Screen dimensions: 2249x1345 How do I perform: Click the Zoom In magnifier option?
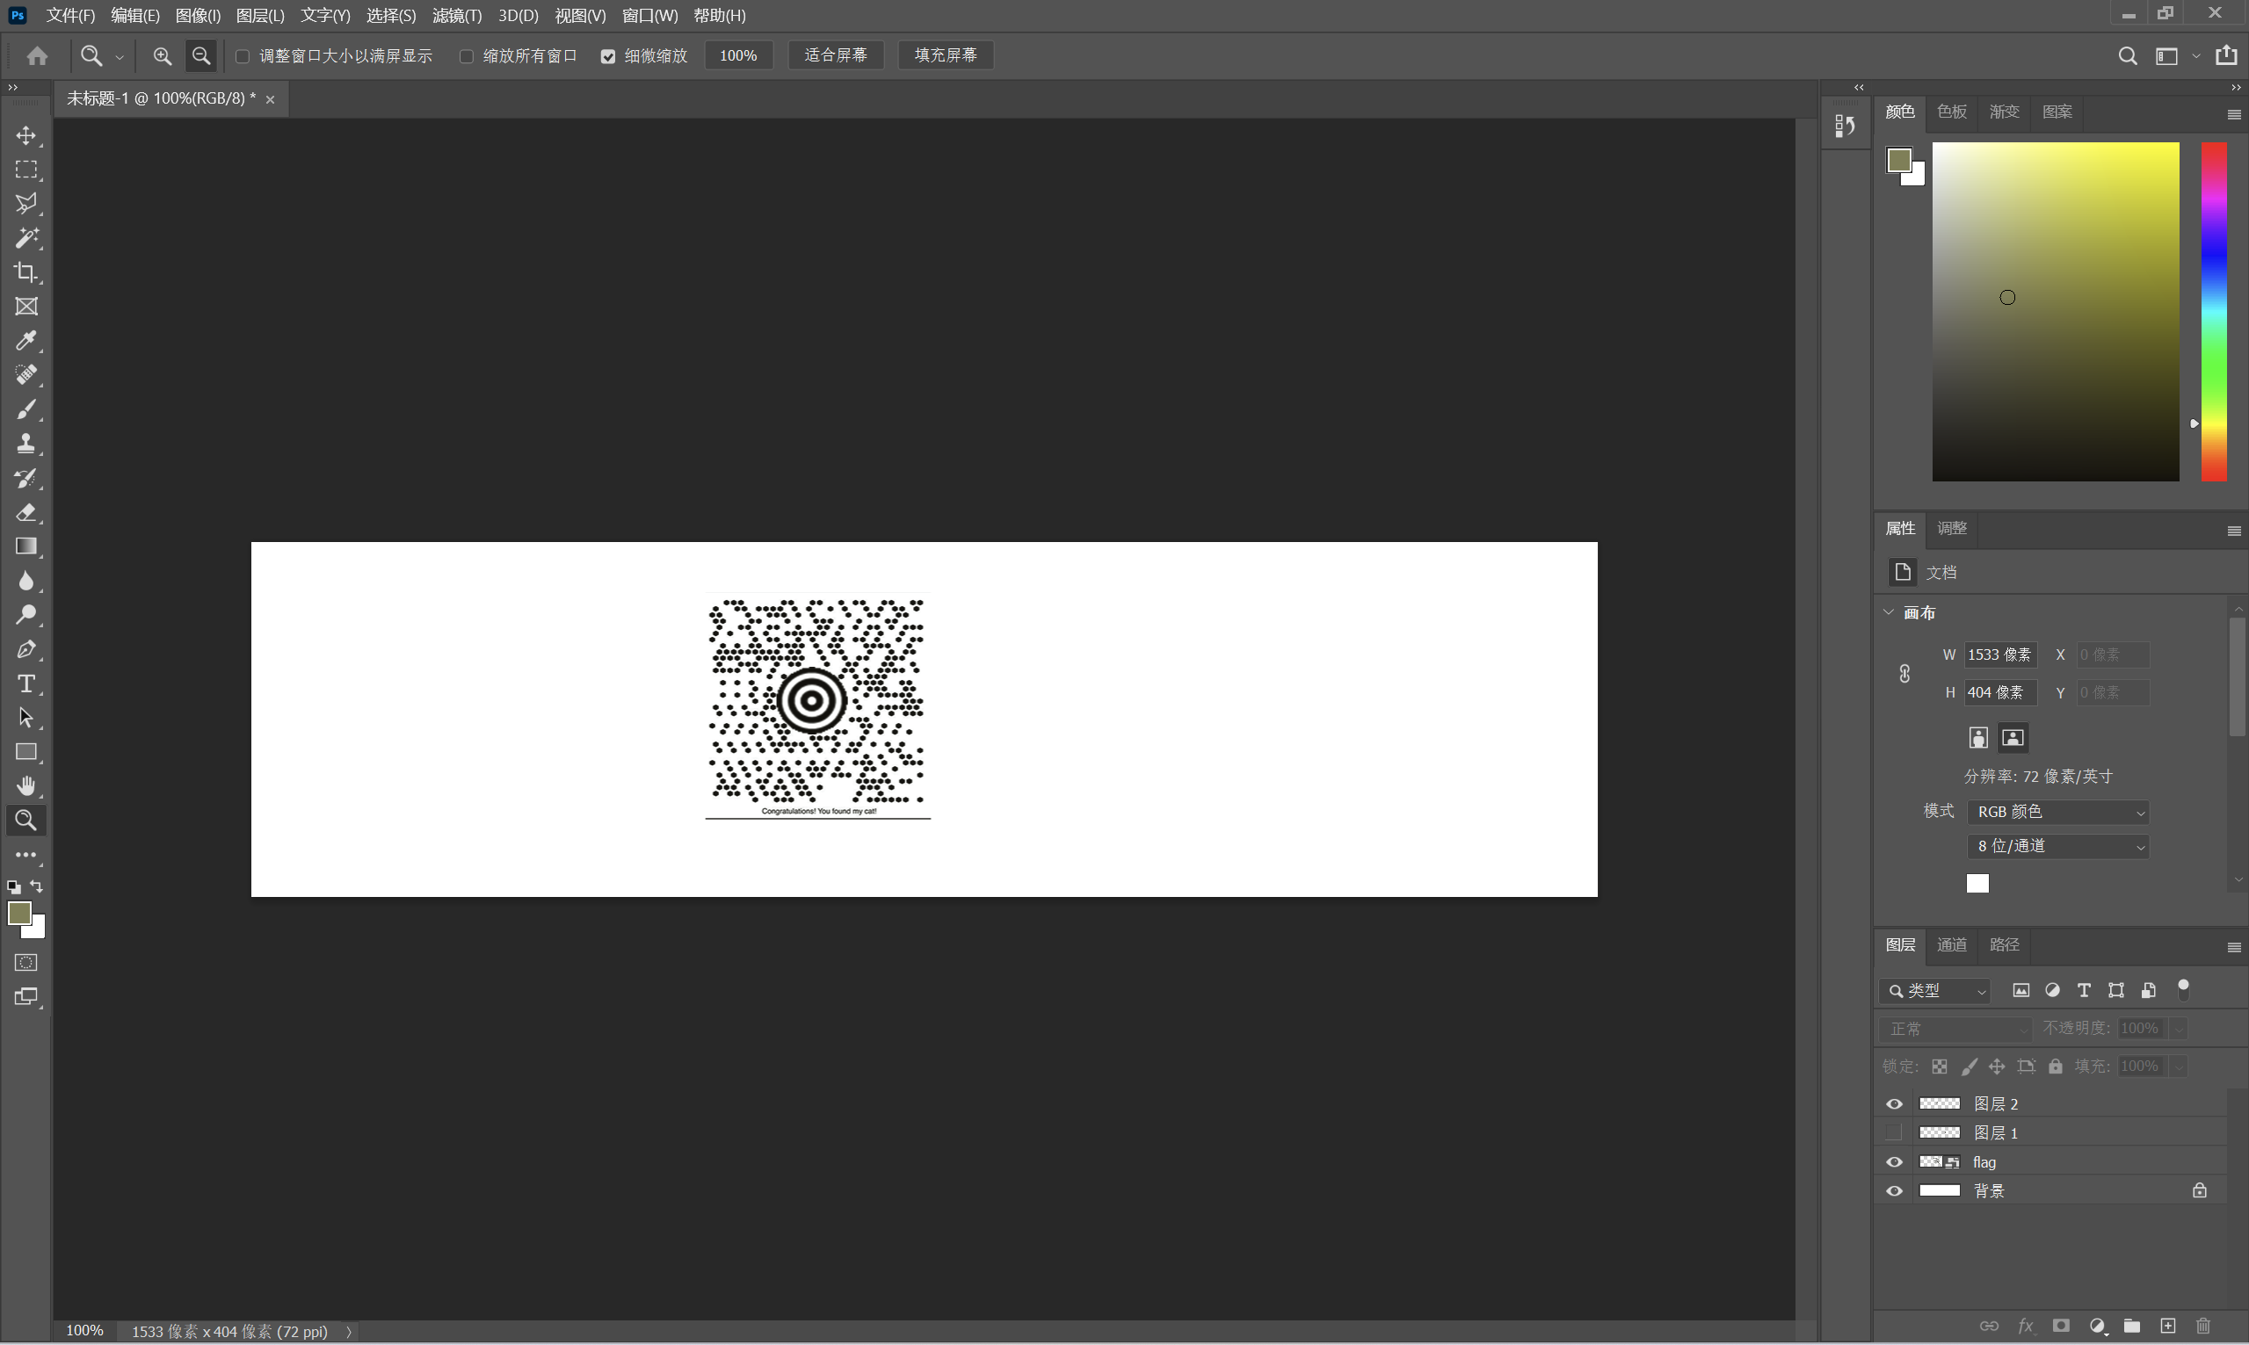(163, 56)
